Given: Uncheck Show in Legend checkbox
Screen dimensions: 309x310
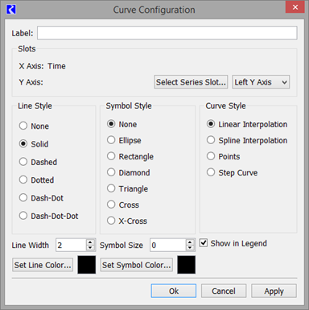Looking at the screenshot, I should tap(204, 243).
